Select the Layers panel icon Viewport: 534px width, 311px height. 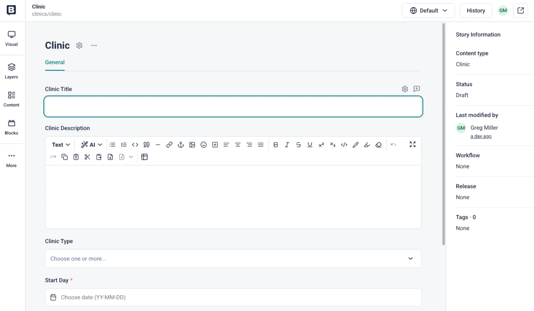[11, 71]
